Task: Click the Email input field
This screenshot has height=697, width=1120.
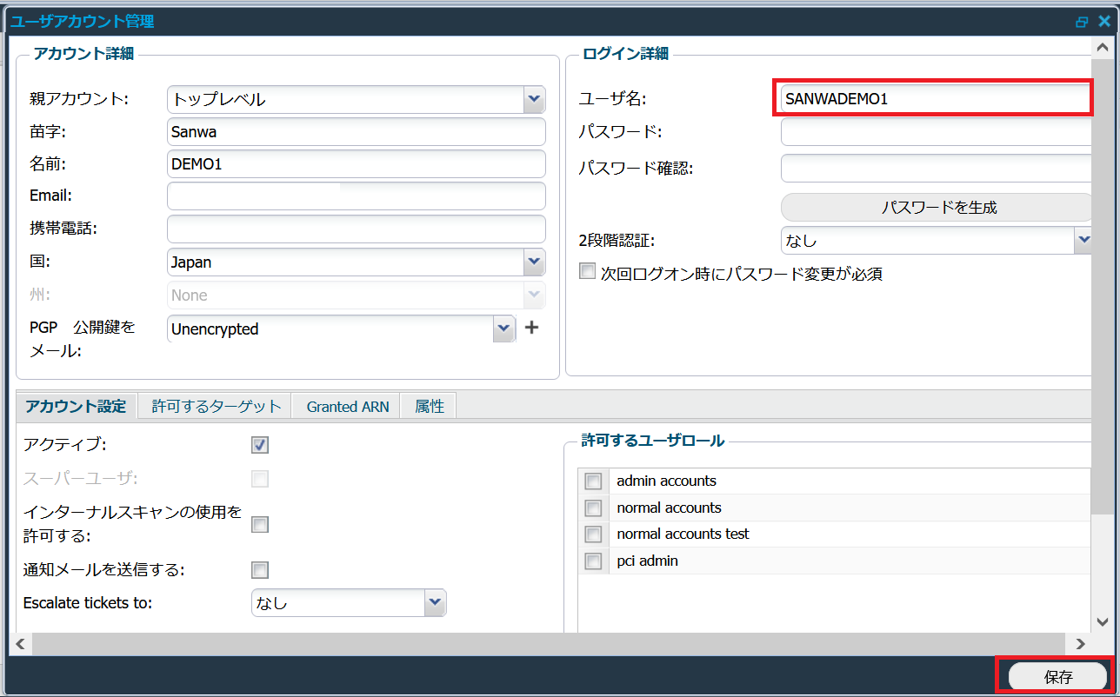Action: [x=357, y=196]
